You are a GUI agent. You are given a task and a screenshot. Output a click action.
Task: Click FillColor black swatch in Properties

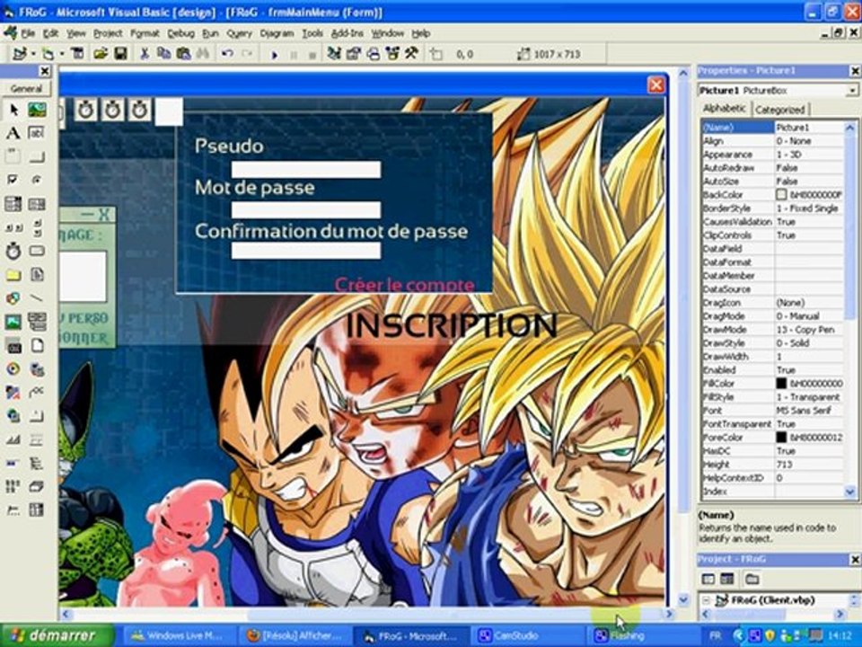tap(781, 384)
